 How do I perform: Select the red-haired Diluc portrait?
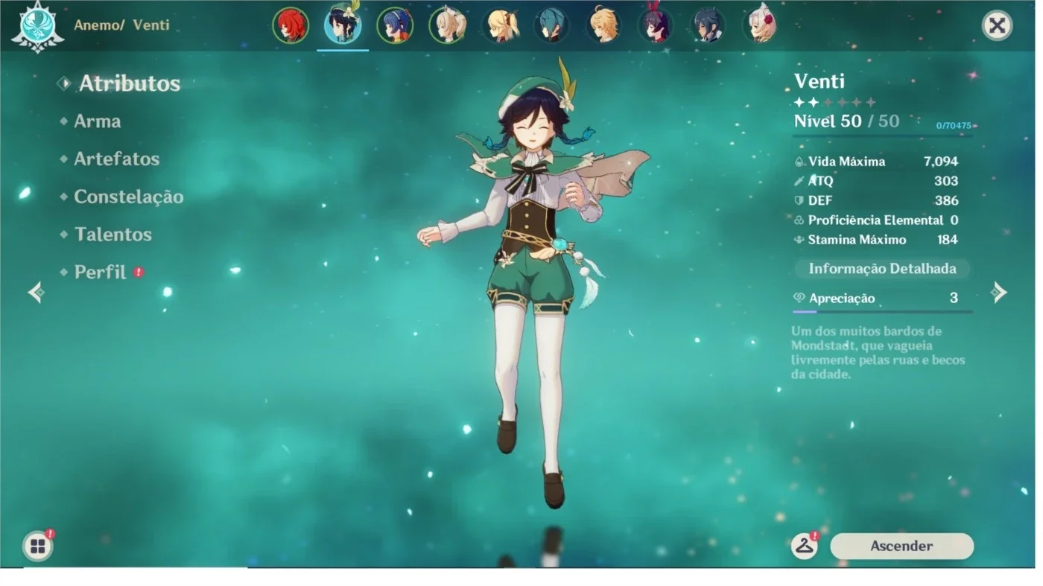tap(291, 26)
